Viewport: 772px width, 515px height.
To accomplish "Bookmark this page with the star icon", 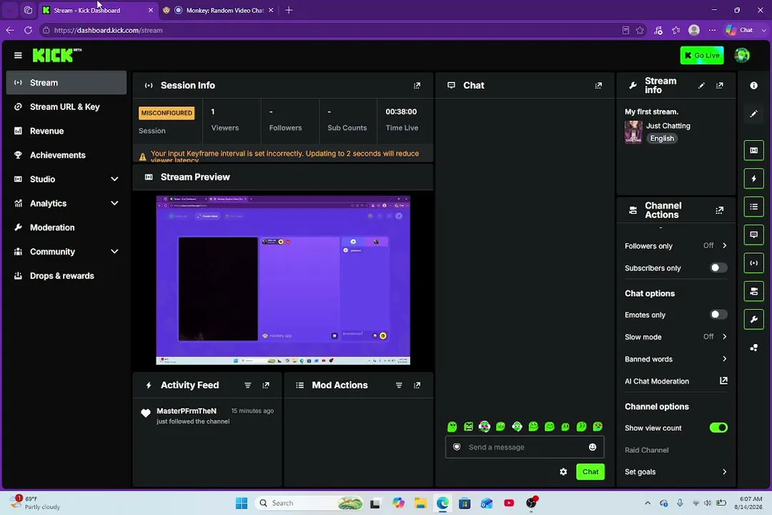I will coord(640,30).
